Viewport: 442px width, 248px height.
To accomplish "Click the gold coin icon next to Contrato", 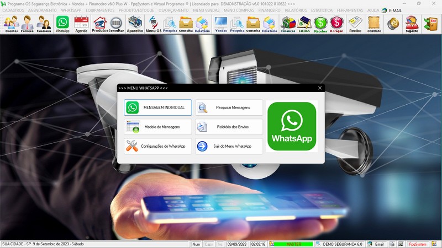I will [393, 24].
